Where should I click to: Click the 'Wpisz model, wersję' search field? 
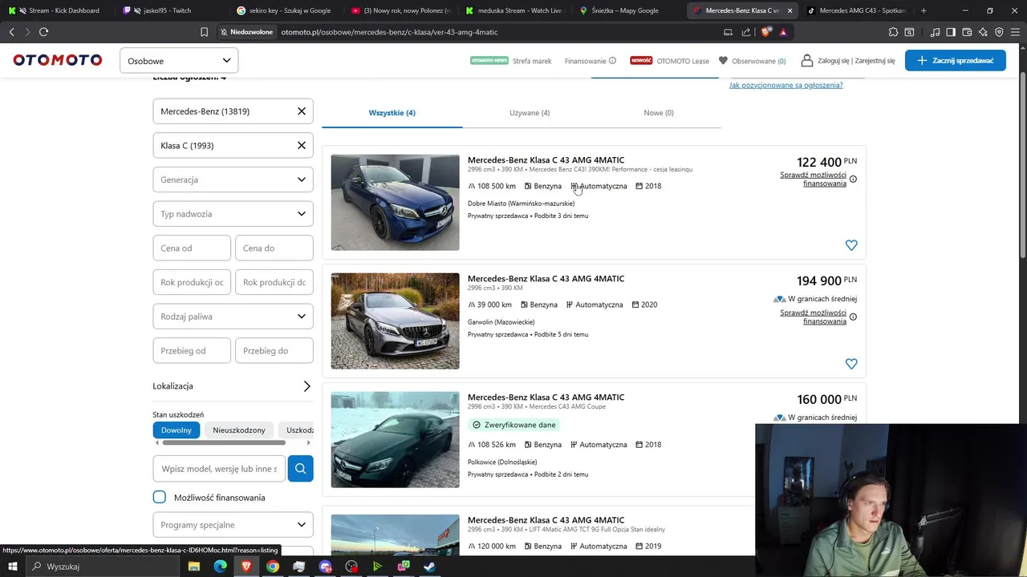point(219,469)
